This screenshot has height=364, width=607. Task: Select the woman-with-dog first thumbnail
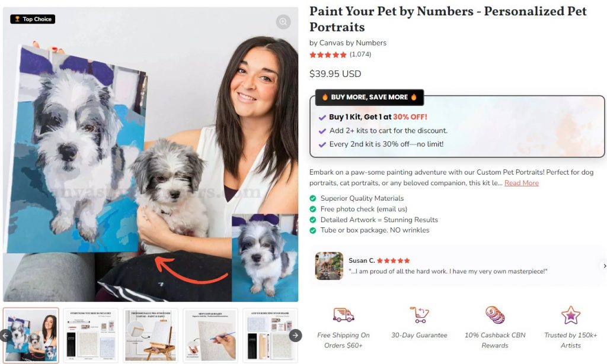pos(31,336)
